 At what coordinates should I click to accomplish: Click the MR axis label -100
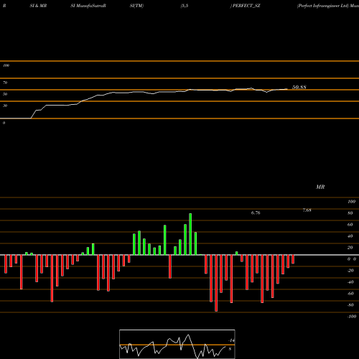click(352, 317)
